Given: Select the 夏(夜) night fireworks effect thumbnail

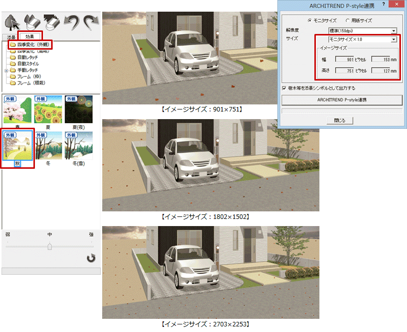Looking at the screenshot, I should coord(77,109).
